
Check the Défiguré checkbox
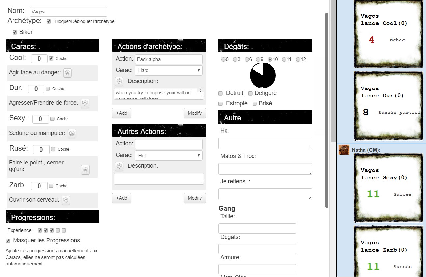(x=250, y=93)
